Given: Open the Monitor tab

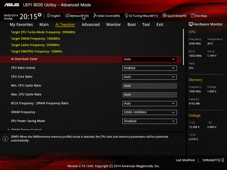Looking at the screenshot, I should pyautogui.click(x=113, y=24).
